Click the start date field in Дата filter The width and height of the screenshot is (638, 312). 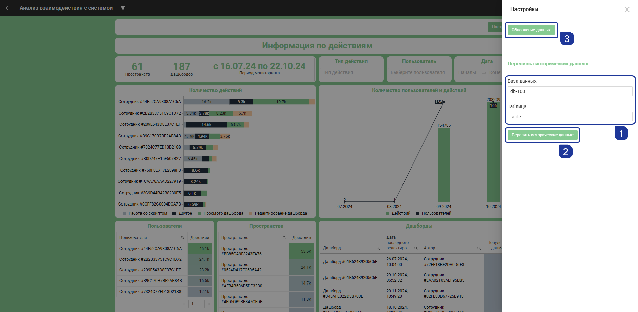click(469, 73)
